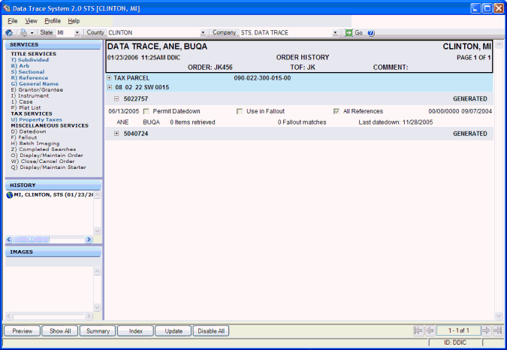Expand the 5040724 entry
The width and height of the screenshot is (507, 350).
(x=116, y=134)
